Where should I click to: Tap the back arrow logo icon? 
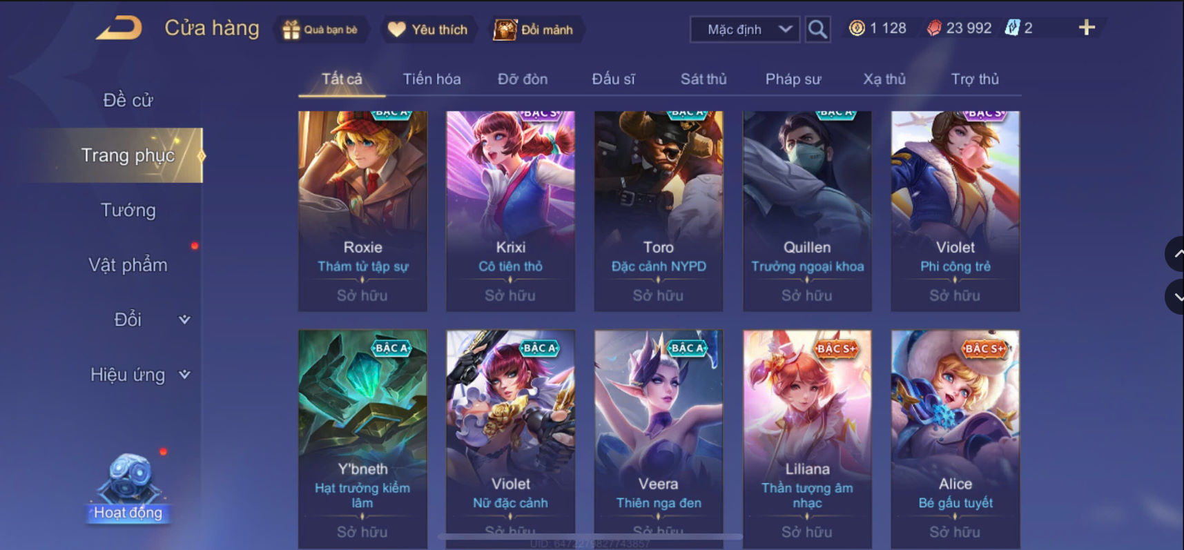(119, 28)
